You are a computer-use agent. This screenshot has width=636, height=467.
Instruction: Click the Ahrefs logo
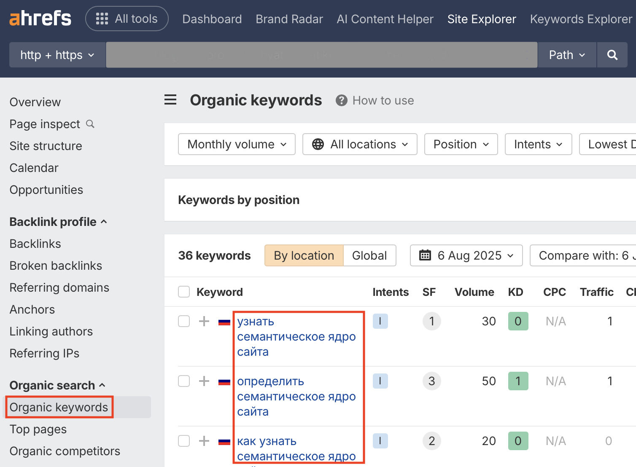point(40,19)
